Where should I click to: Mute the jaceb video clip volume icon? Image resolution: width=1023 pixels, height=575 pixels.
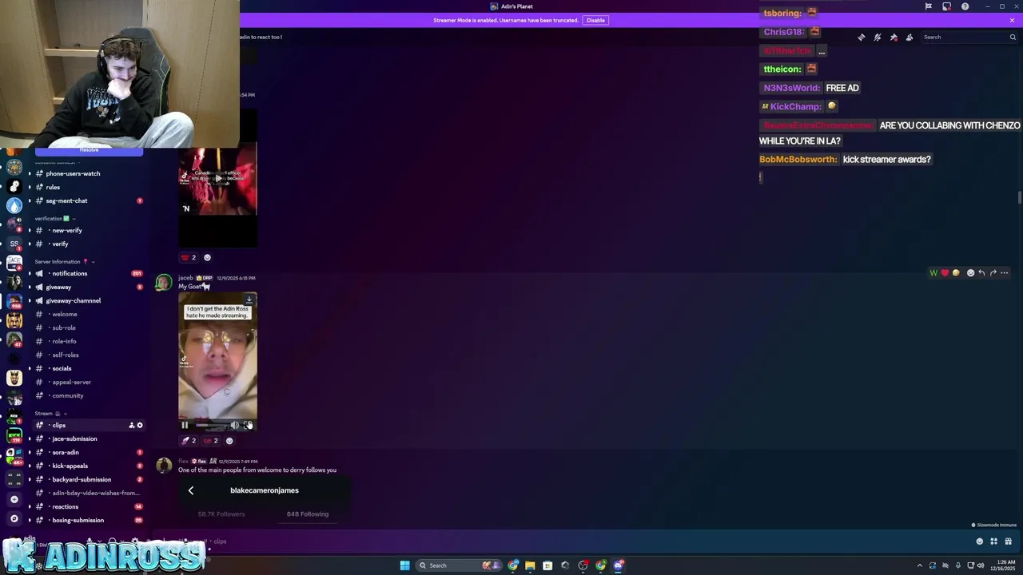tap(234, 425)
